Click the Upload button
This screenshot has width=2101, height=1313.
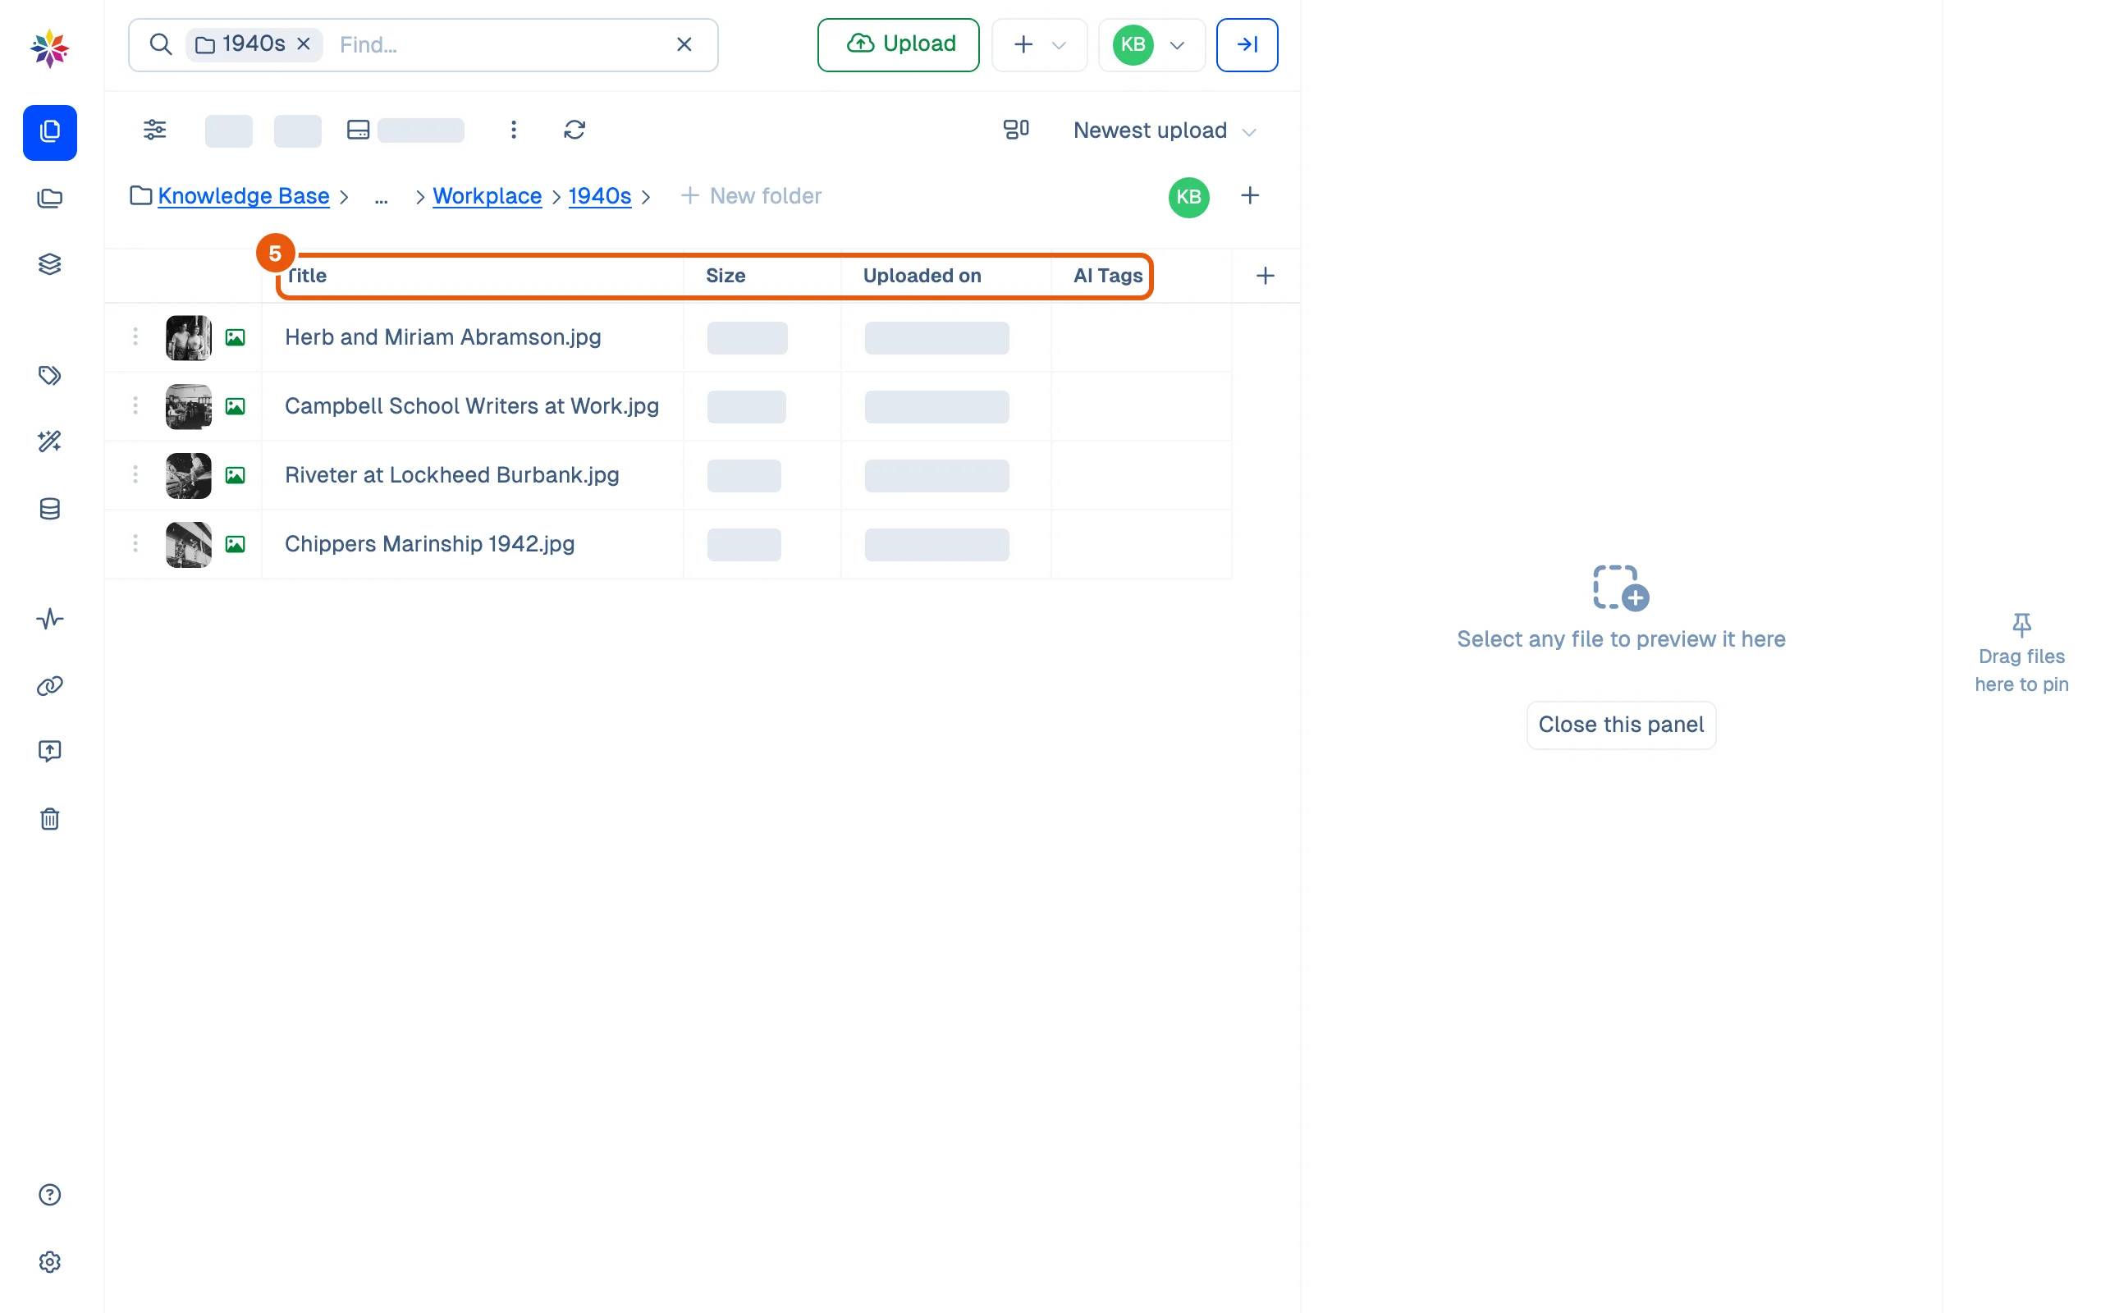click(898, 44)
